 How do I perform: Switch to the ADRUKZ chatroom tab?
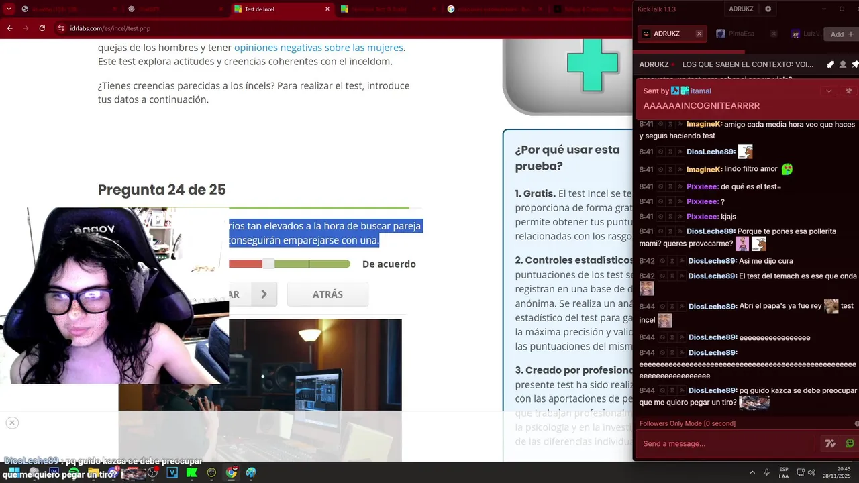[671, 34]
